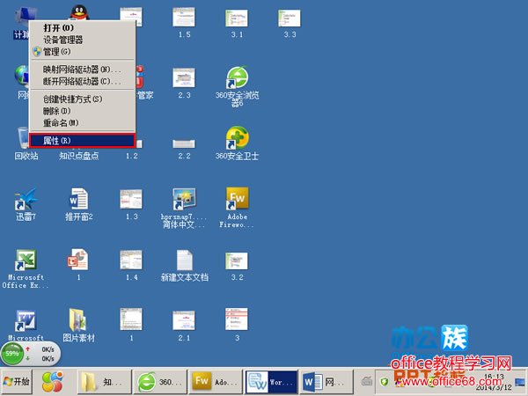Select the image thumbnail labeled 3.2
528x396 pixels.
click(237, 266)
